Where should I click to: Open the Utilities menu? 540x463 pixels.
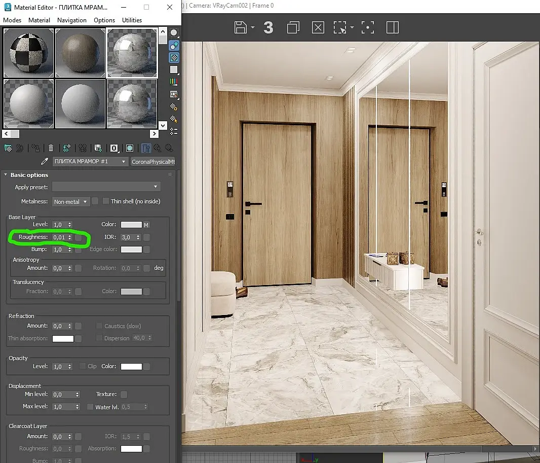coord(132,20)
